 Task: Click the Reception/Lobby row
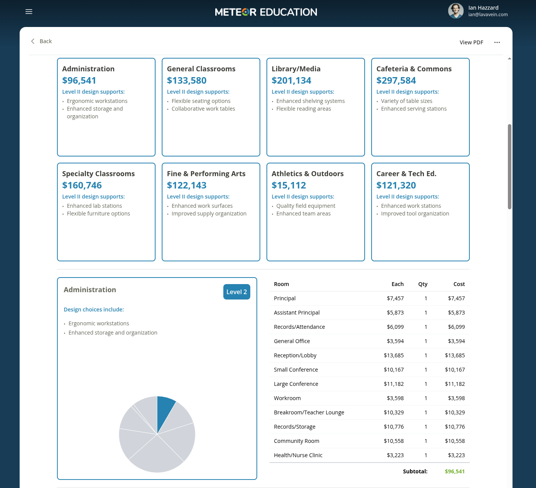point(370,355)
